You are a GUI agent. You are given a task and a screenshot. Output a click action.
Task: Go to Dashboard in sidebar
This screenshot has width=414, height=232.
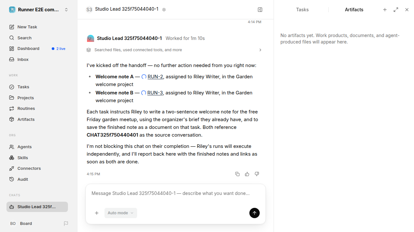(x=37, y=49)
